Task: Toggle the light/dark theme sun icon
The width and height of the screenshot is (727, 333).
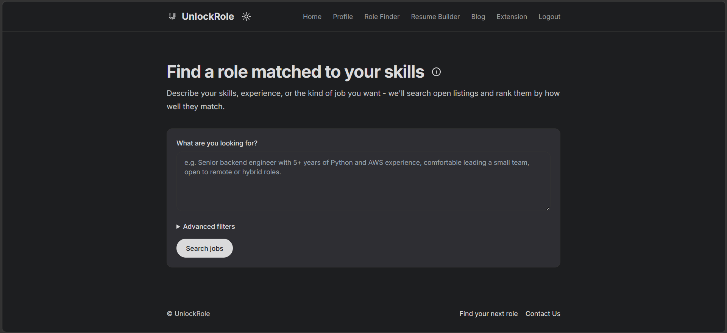Action: 246,17
